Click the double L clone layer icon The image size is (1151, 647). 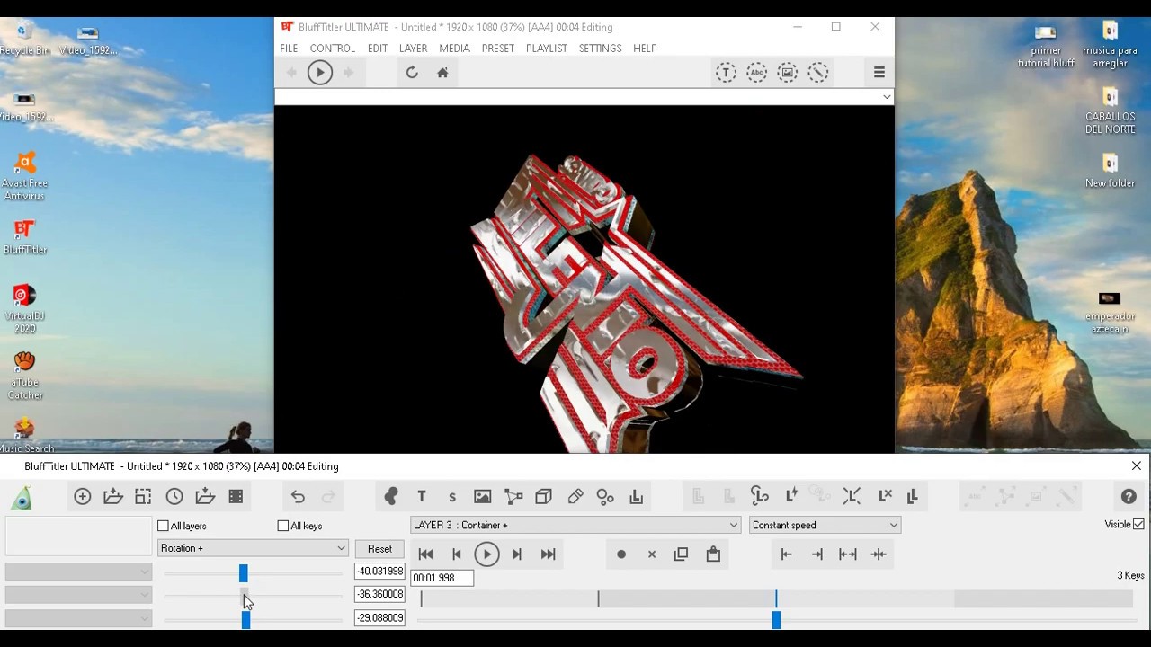pos(913,496)
